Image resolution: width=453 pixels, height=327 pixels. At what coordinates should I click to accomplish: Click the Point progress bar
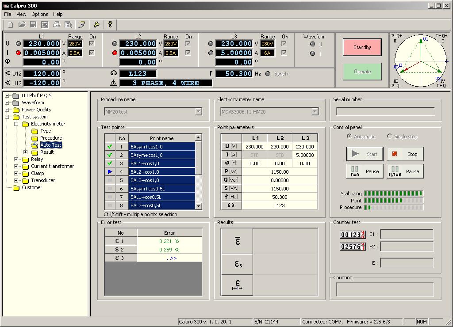393,200
